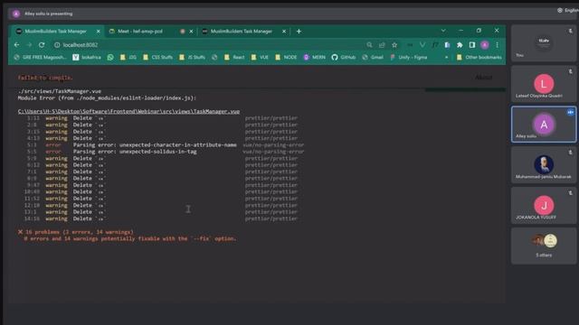
Task: Close the first MuslimBuilders Task Manager tab
Action: click(x=99, y=32)
